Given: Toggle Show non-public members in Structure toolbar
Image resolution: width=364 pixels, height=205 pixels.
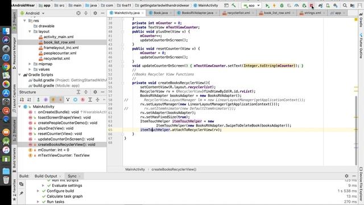Looking at the screenshot, I should (x=60, y=100).
